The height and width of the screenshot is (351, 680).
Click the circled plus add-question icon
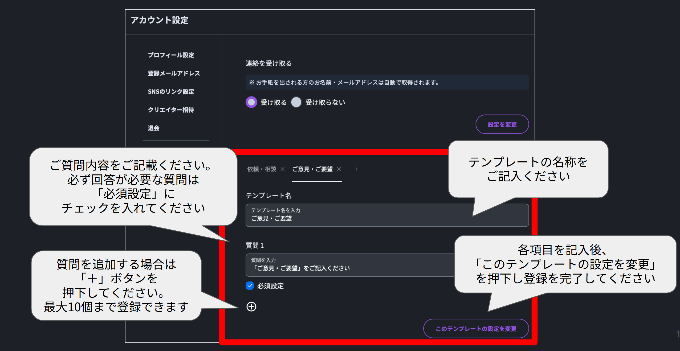click(251, 307)
